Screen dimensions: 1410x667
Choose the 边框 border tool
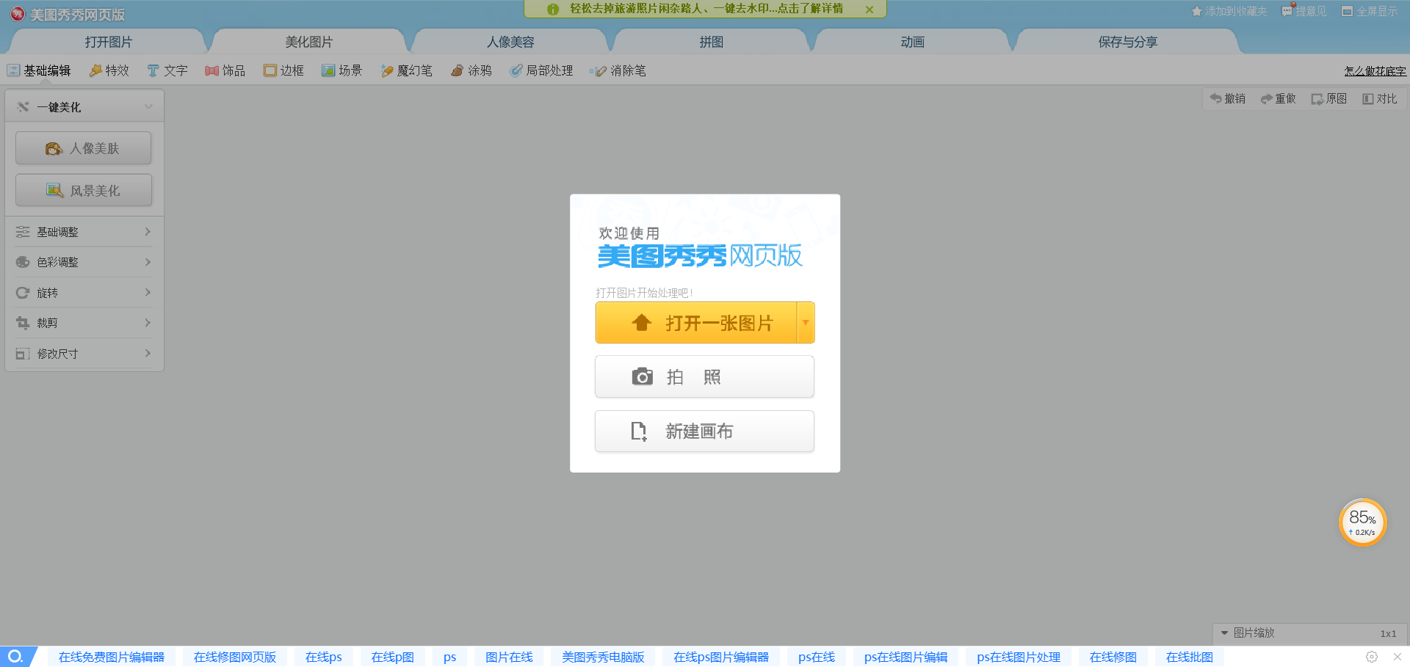point(283,70)
